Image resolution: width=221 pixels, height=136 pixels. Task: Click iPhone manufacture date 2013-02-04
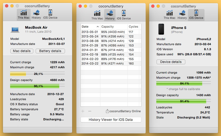click(x=203, y=44)
